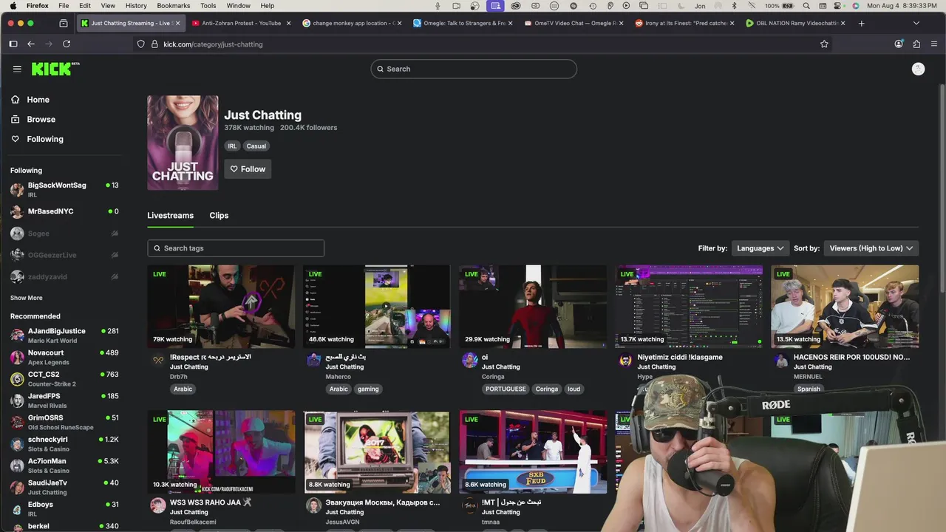Click the Casual category tag
Image resolution: width=946 pixels, height=532 pixels.
(256, 146)
